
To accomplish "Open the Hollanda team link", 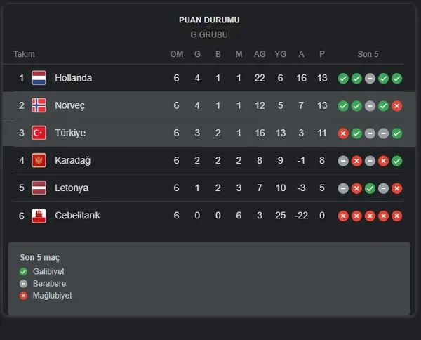I will pyautogui.click(x=73, y=78).
